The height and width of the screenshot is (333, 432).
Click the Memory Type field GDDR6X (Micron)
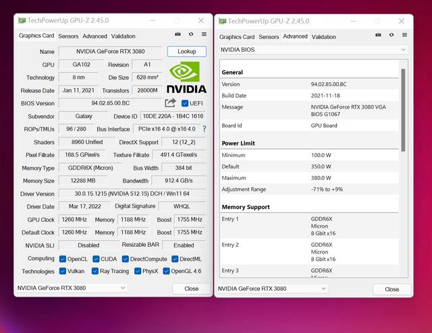tap(90, 168)
